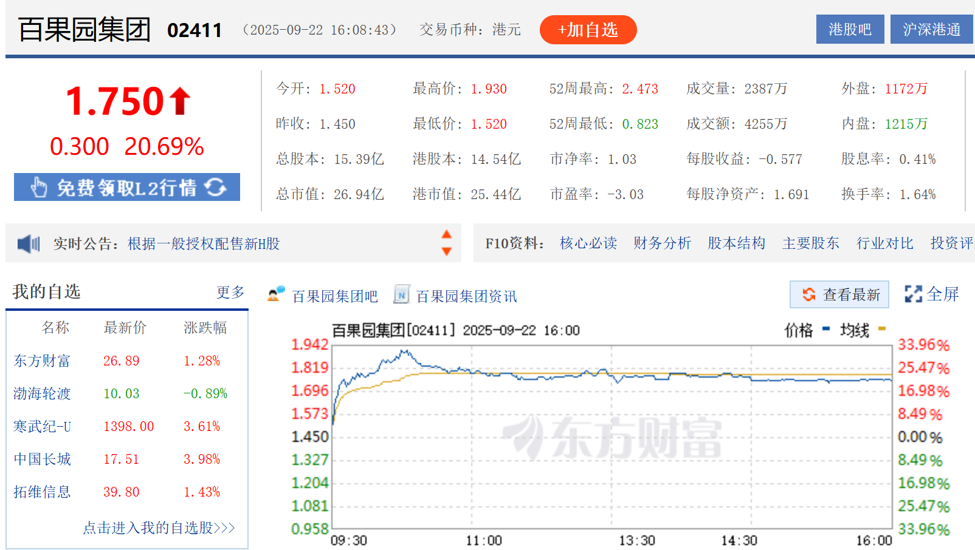Screen dimensions: 975x550
Task: Click the 11:00 time axis label
Action: coord(484,540)
